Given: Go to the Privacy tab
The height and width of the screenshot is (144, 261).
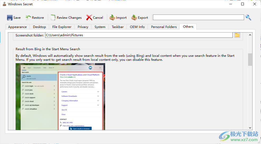Looking at the screenshot, I should [83, 27].
